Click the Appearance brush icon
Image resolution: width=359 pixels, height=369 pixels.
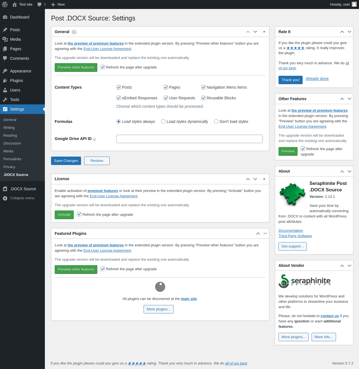coord(5,71)
